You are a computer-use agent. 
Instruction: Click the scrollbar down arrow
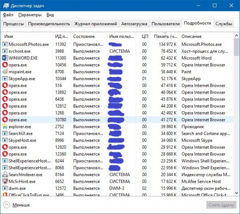pyautogui.click(x=236, y=193)
